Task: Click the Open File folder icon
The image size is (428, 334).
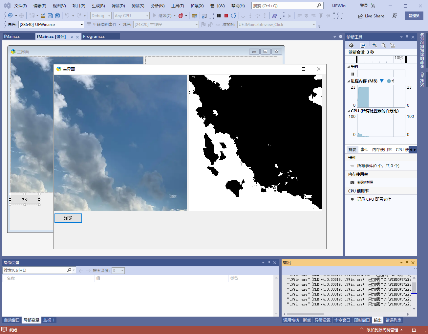Action: [x=43, y=16]
